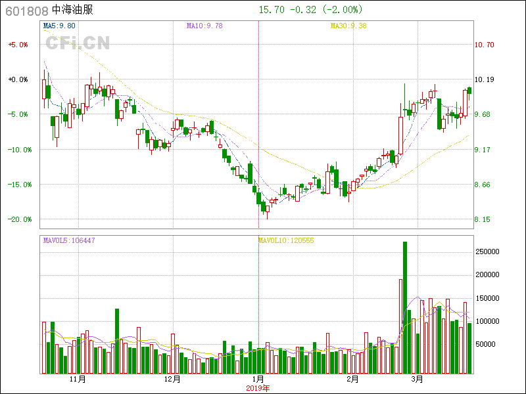
Task: Click the 2019年 year label
Action: coord(258,388)
